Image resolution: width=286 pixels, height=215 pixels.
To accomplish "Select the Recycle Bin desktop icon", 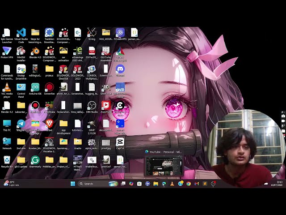I will click(x=7, y=162).
